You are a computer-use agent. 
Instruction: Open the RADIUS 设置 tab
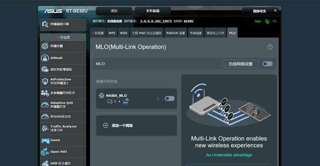coord(176,33)
